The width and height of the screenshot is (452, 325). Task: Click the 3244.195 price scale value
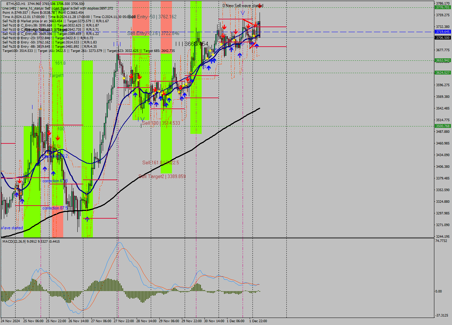pyautogui.click(x=442, y=236)
